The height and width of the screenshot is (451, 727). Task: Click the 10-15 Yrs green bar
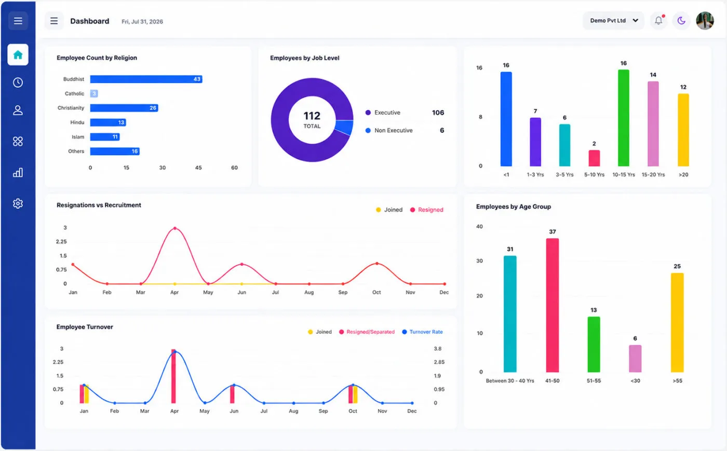624,118
